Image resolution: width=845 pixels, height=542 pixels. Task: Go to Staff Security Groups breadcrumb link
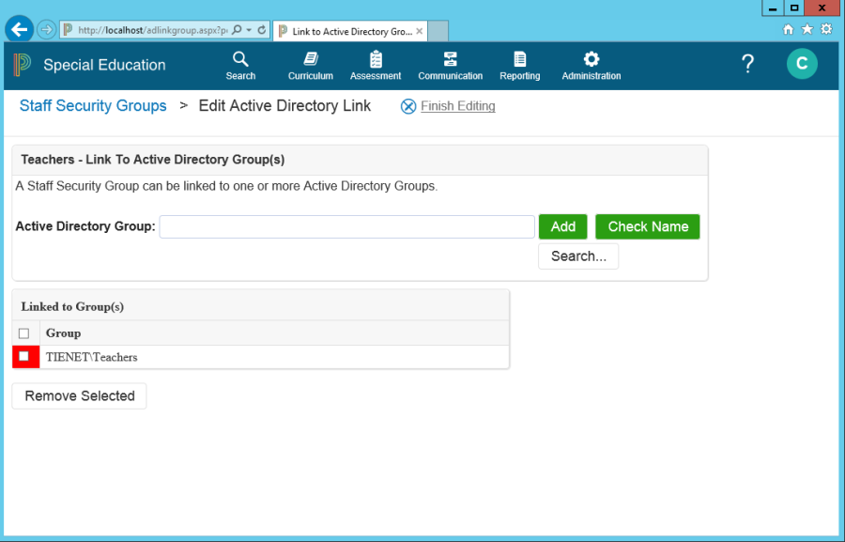(x=93, y=106)
